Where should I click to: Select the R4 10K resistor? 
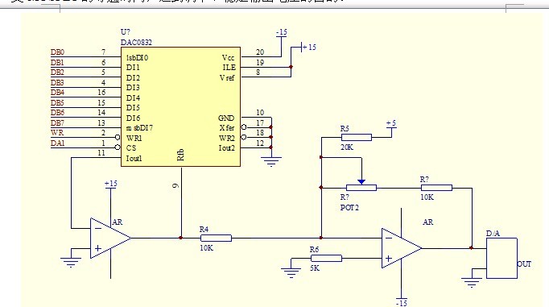[216, 239]
